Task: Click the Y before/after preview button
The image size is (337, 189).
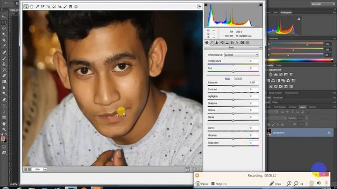Action: 187,169
